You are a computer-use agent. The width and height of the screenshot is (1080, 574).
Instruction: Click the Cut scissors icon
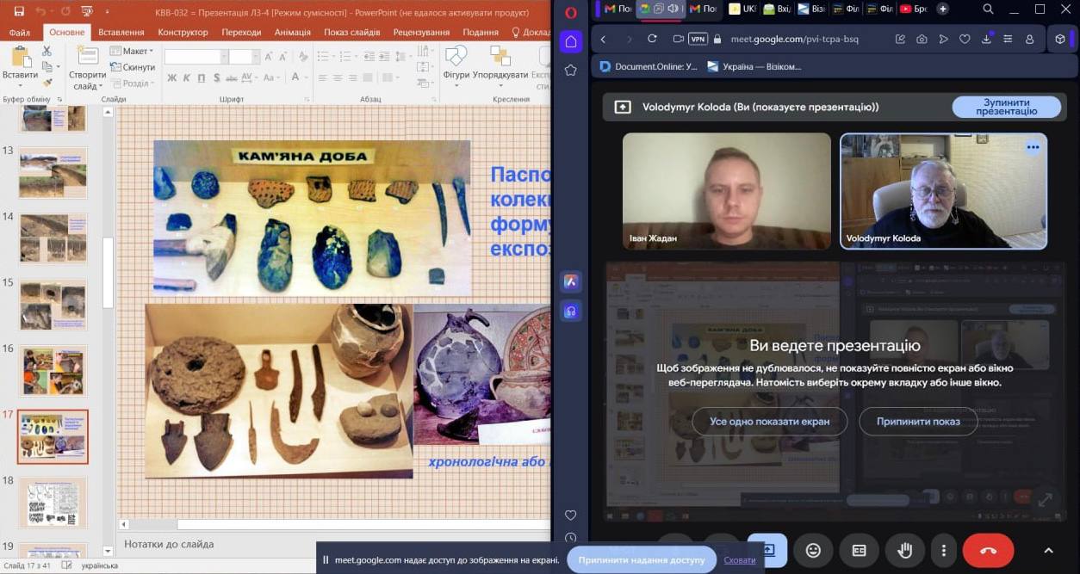47,52
